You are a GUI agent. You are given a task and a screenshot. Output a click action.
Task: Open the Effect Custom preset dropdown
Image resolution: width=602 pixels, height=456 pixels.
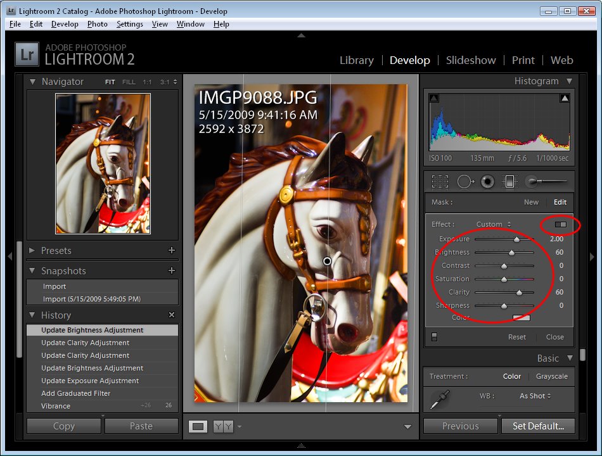click(494, 224)
